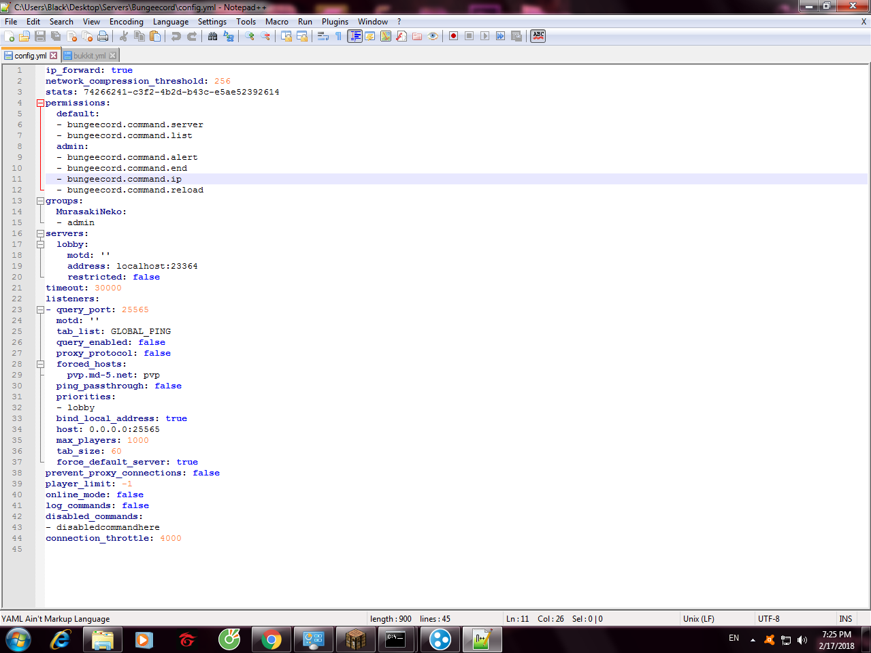Click the spell check ABC icon

tap(538, 36)
